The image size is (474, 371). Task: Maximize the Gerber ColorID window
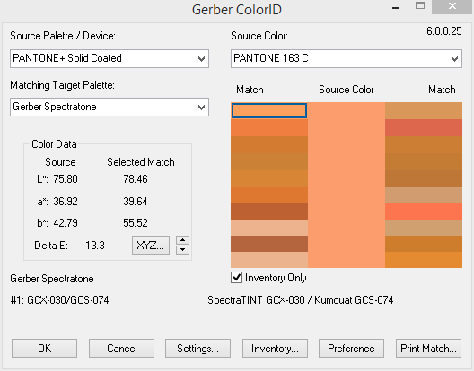(420, 6)
